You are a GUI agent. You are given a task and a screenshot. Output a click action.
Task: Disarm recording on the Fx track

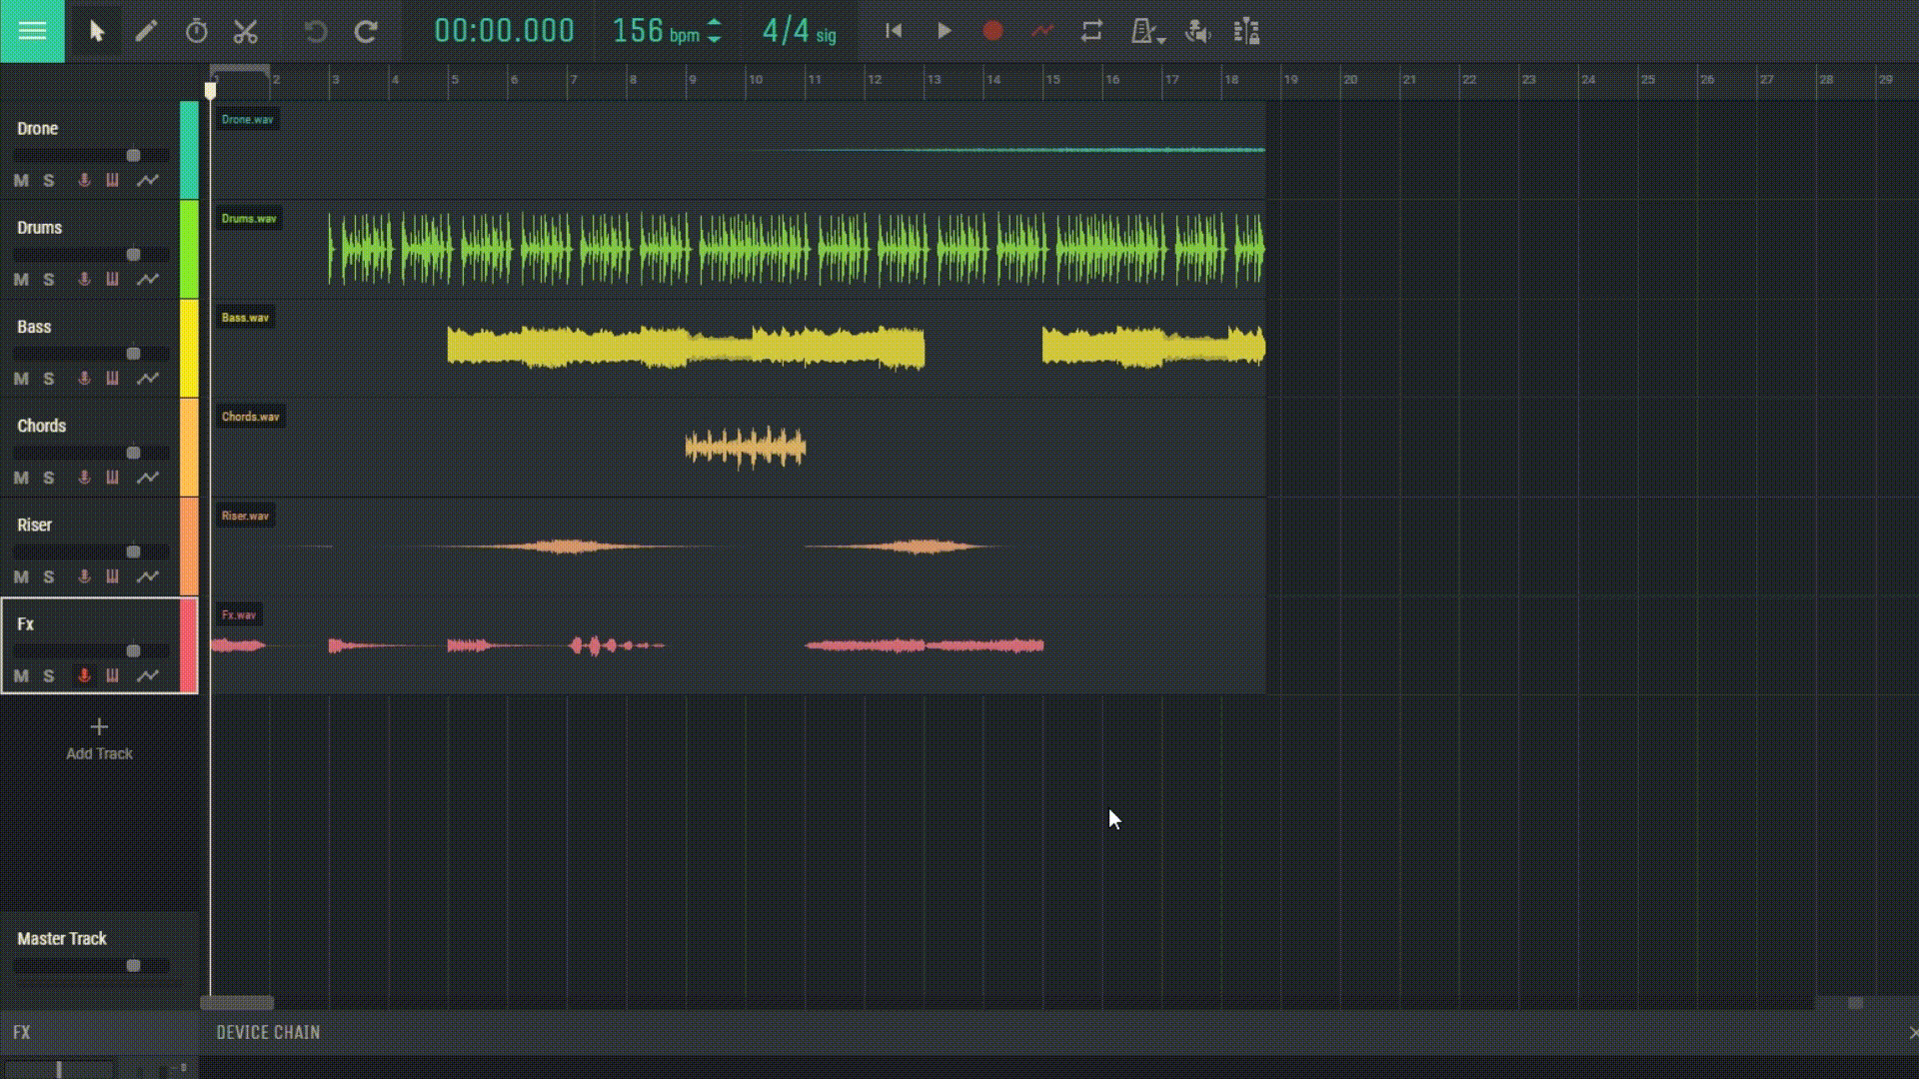pos(83,676)
